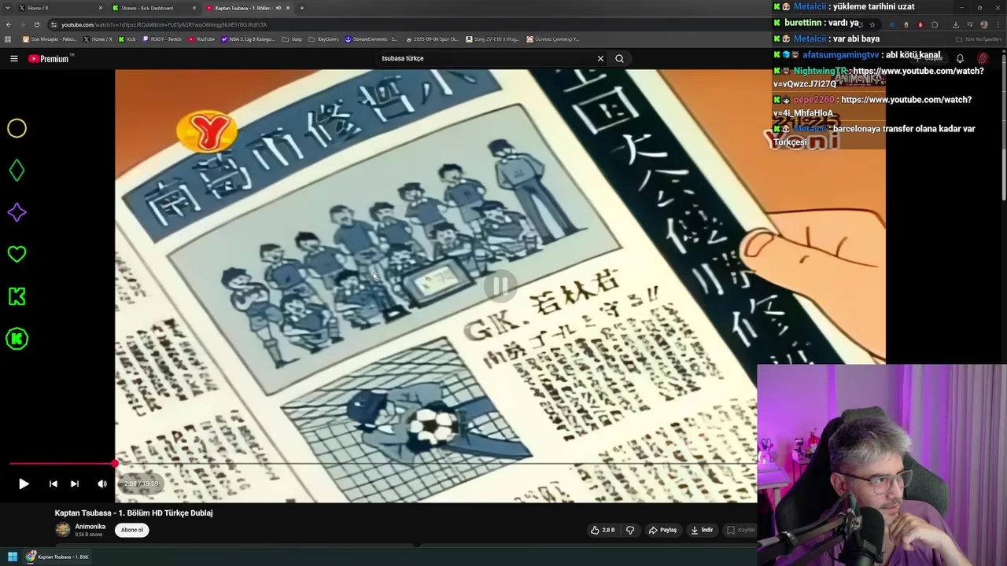This screenshot has height=566, width=1007.
Task: Open the apps grid in bookmarks bar
Action: pos(8,39)
